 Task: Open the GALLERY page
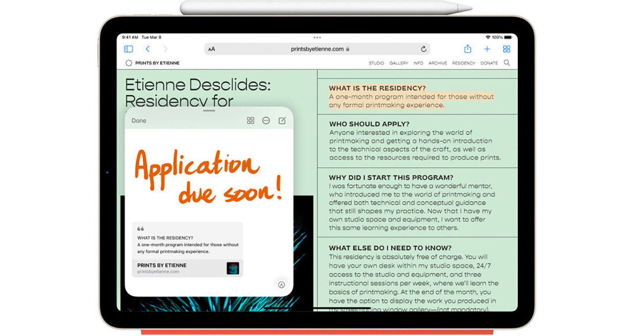pyautogui.click(x=399, y=63)
